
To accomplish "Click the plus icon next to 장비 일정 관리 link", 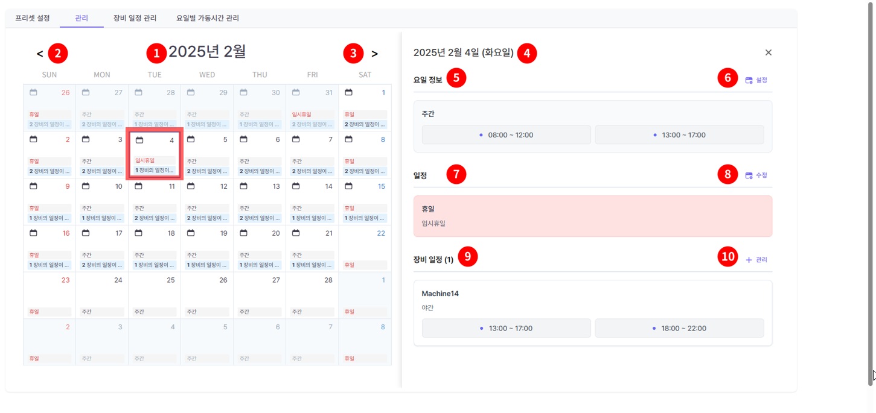I will coord(747,259).
